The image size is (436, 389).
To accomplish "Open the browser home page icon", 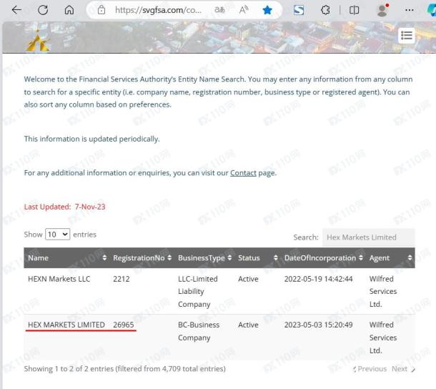I will pos(69,10).
